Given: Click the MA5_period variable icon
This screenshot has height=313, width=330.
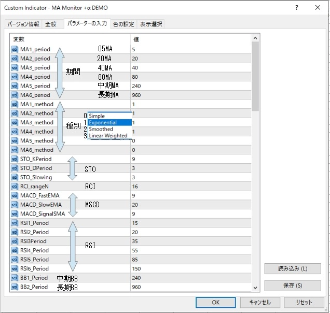Looking at the screenshot, I should coord(15,86).
